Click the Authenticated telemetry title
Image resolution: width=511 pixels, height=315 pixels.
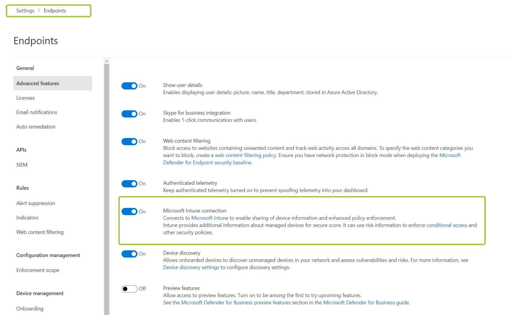click(x=190, y=183)
